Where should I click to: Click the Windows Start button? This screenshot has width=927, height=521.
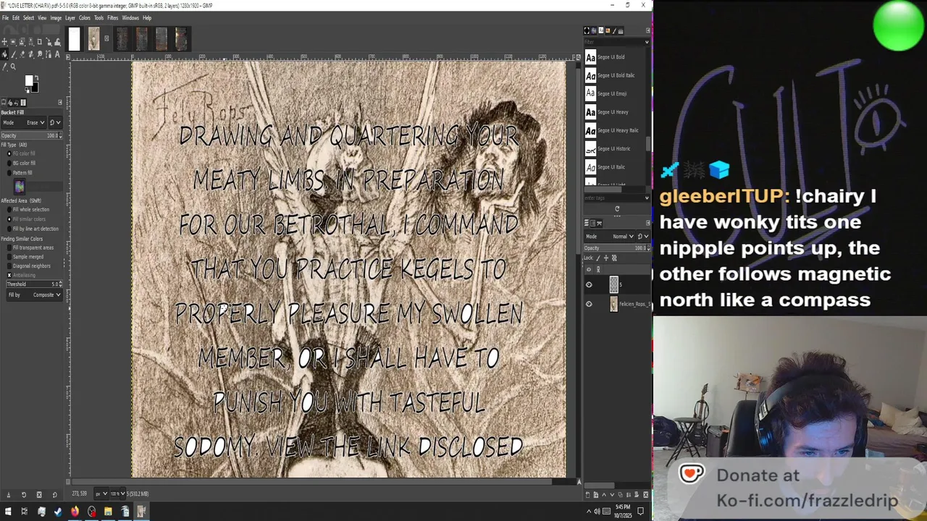tap(8, 512)
